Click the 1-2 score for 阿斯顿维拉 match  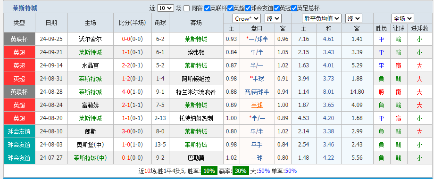(x=126, y=79)
